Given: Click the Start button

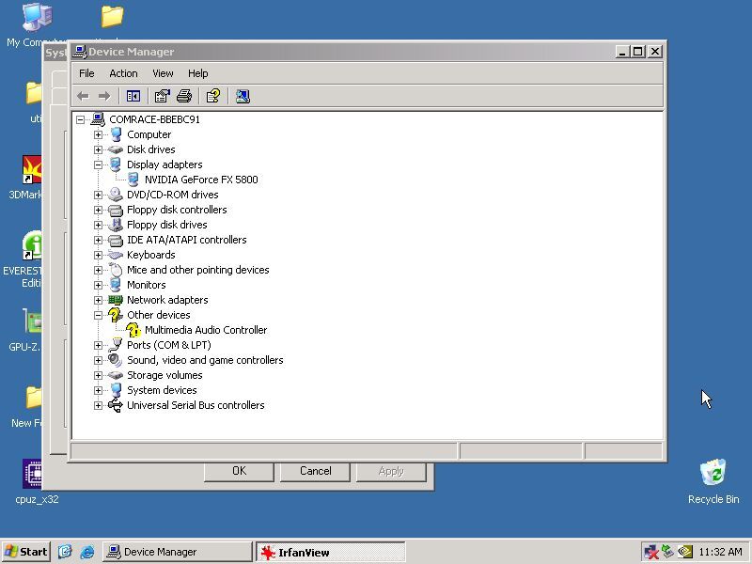Looking at the screenshot, I should (26, 552).
